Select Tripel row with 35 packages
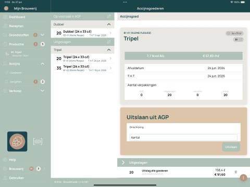The width and height of the screenshot is (250, 187). click(x=83, y=68)
